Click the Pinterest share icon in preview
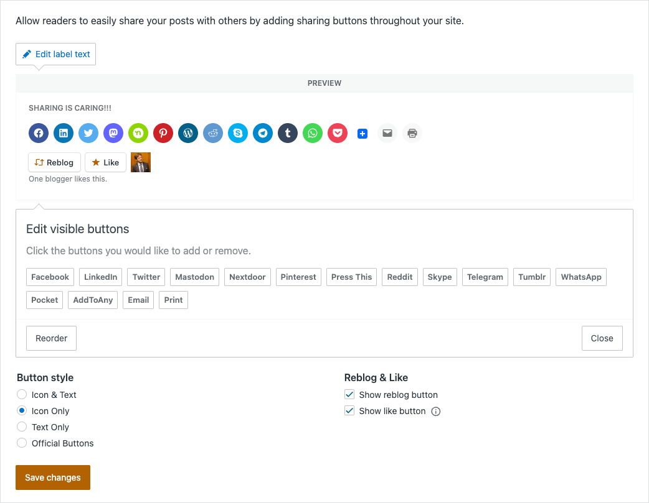The height and width of the screenshot is (503, 649). click(x=163, y=133)
